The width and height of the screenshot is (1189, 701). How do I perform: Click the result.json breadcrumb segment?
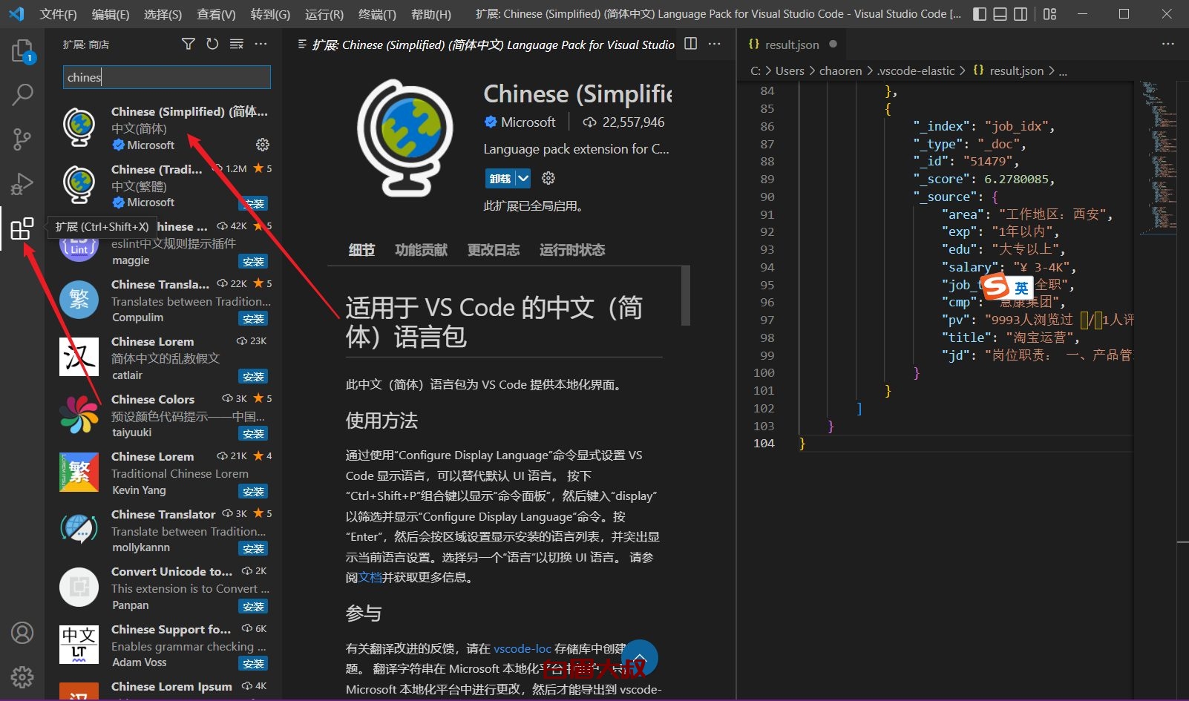pos(1017,71)
